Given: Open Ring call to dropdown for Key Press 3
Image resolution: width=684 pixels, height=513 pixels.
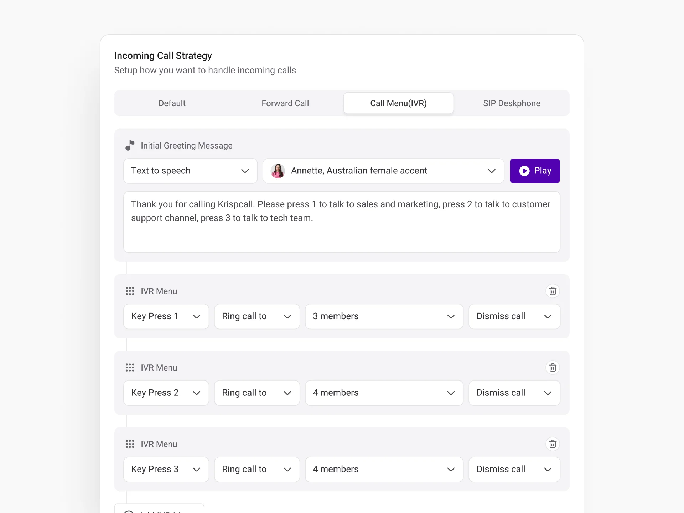Looking at the screenshot, I should pyautogui.click(x=257, y=470).
